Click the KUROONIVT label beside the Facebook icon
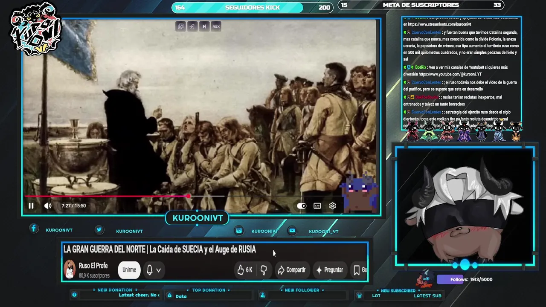This screenshot has width=546, height=307. tap(59, 230)
